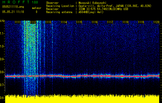162x103 pixels.
Task: Click the 1.1 kHz axis label
Action: click(2, 33)
